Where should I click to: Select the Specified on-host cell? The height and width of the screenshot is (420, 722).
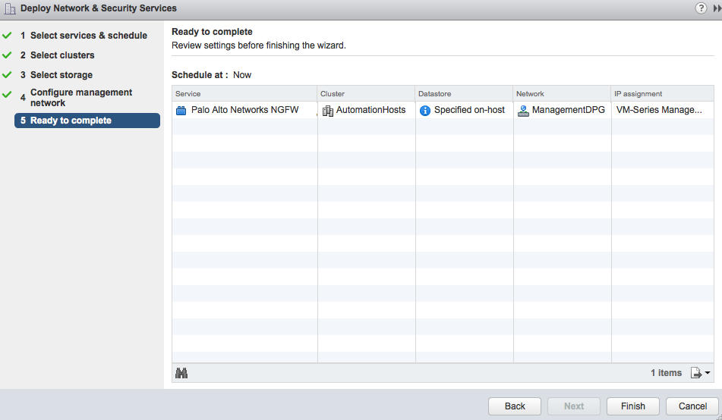[464, 110]
